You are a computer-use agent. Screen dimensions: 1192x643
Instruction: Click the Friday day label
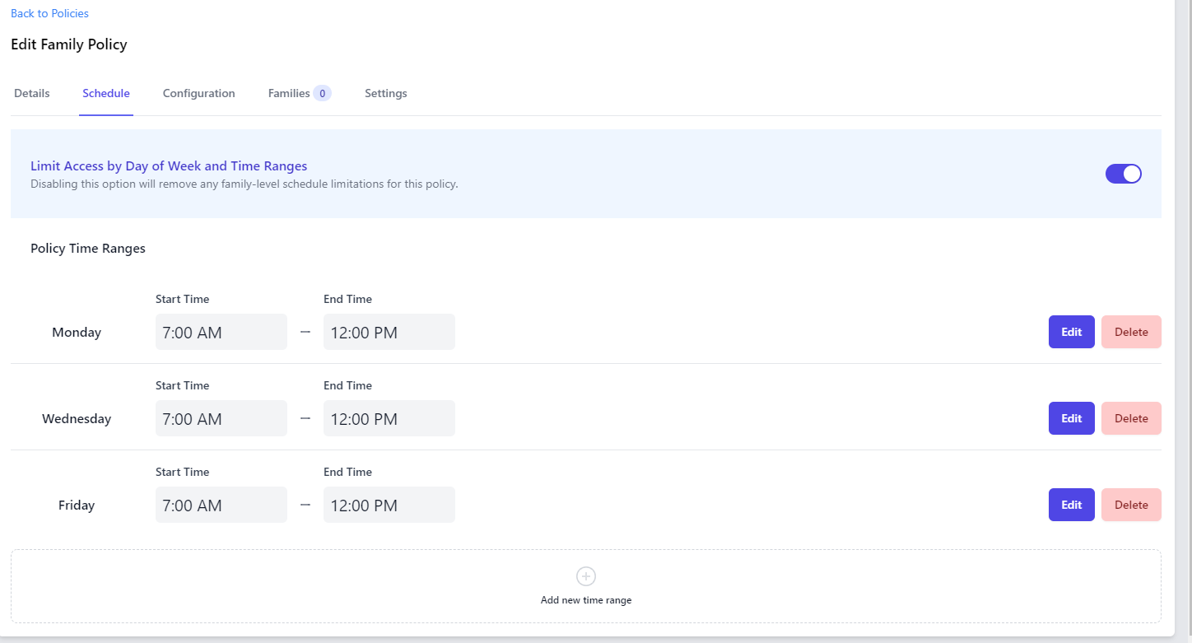pos(77,506)
